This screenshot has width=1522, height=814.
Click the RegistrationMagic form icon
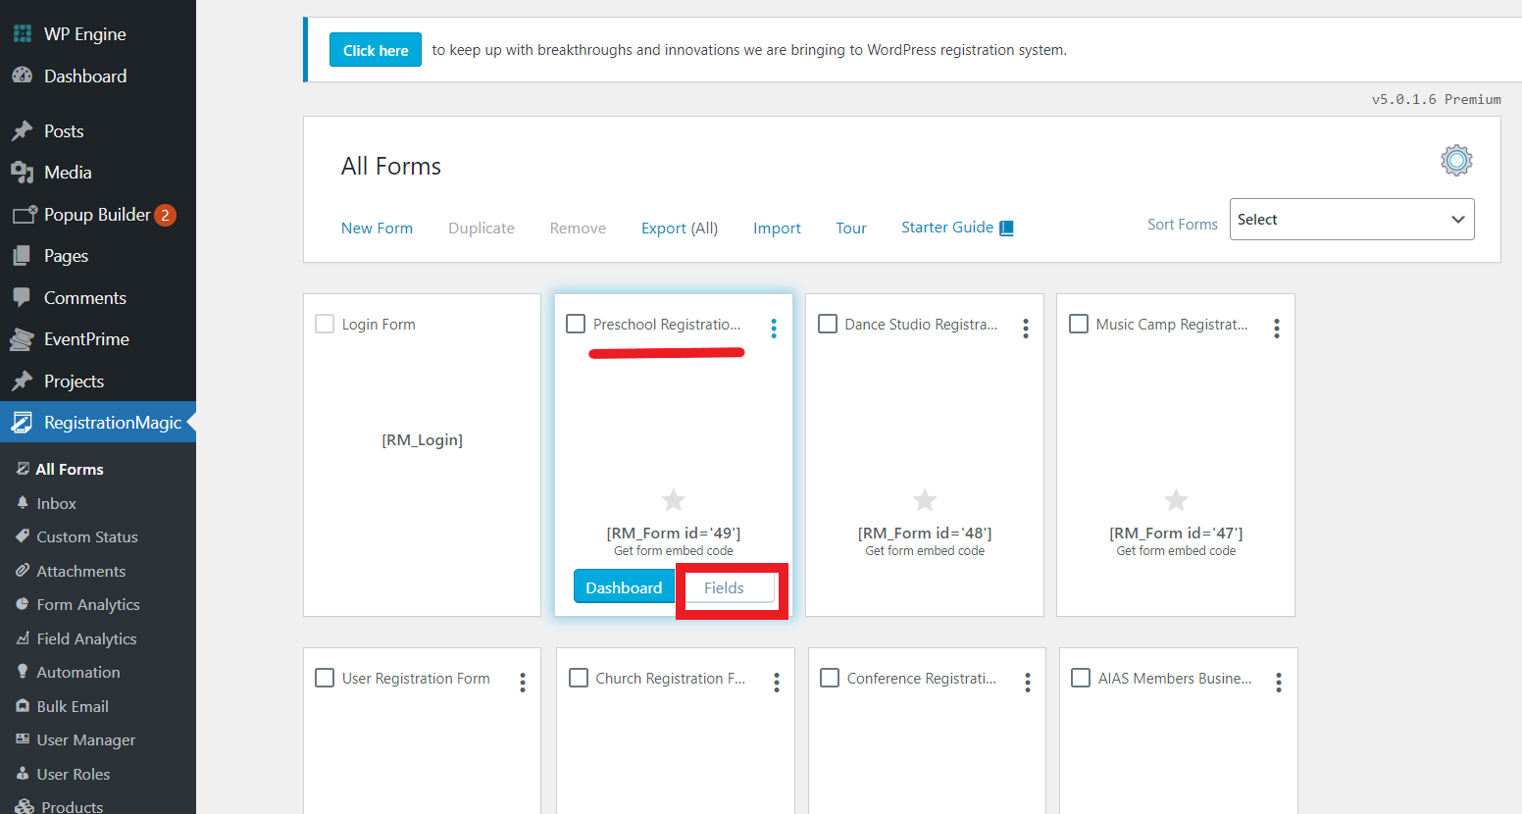click(x=22, y=422)
